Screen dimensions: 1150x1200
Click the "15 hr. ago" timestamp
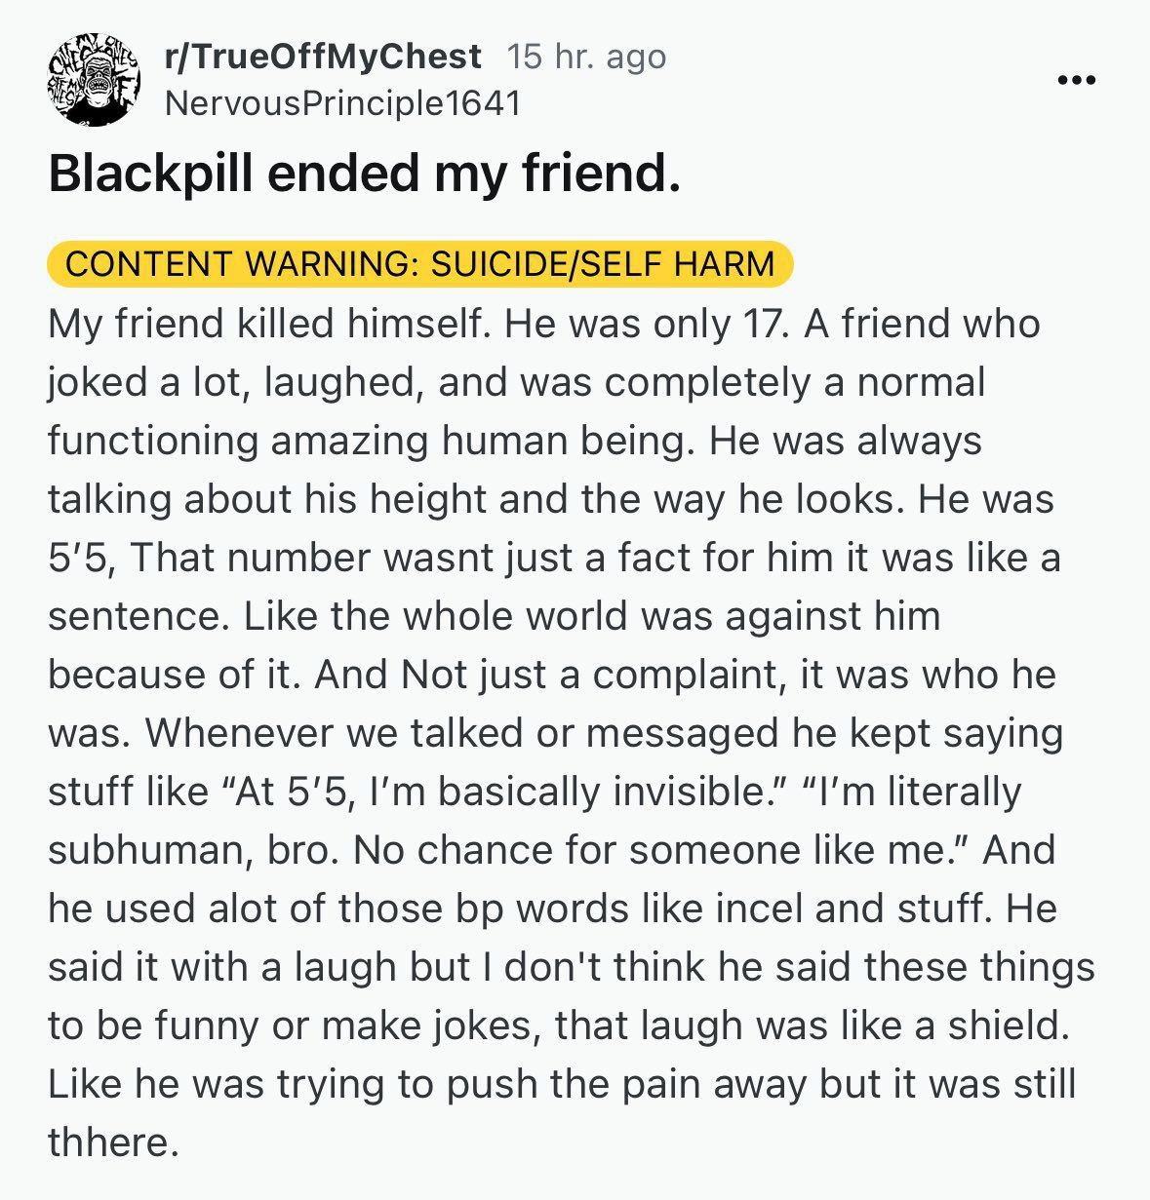click(x=587, y=57)
